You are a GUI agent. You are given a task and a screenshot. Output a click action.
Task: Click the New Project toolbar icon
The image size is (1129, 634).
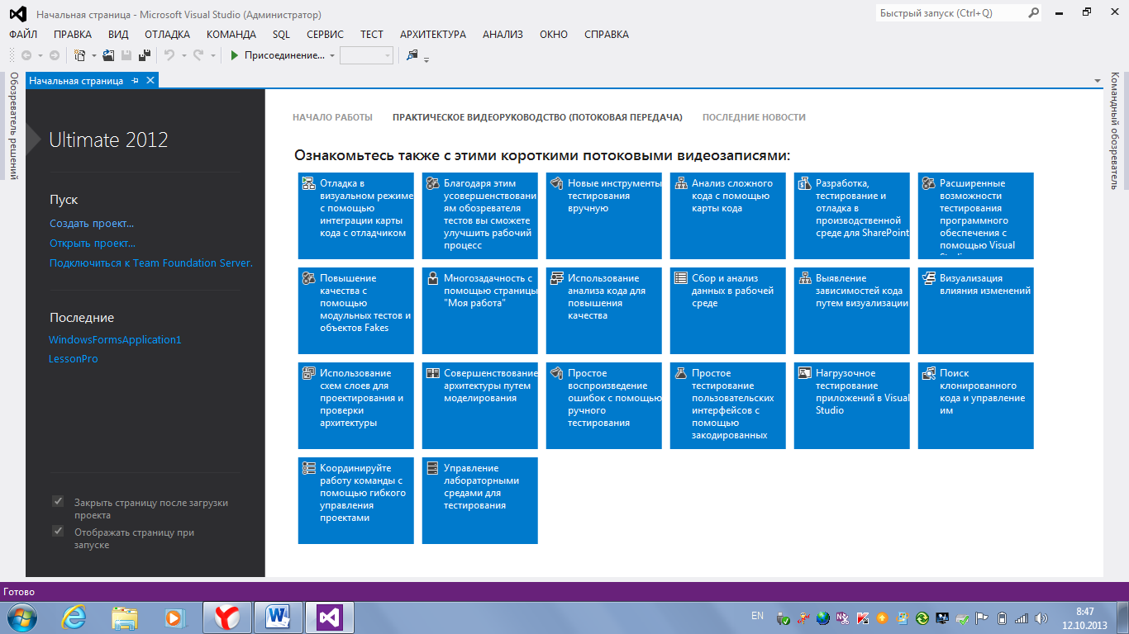pyautogui.click(x=80, y=55)
